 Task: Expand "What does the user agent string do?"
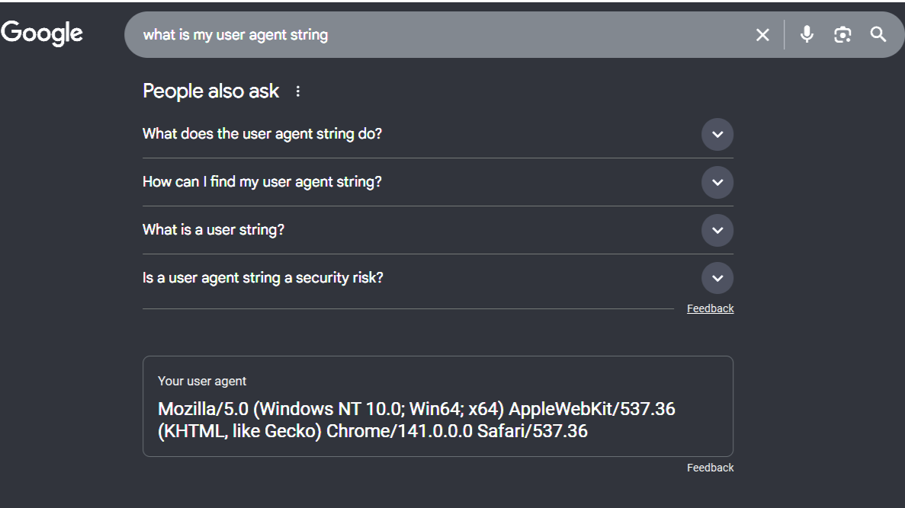point(262,134)
